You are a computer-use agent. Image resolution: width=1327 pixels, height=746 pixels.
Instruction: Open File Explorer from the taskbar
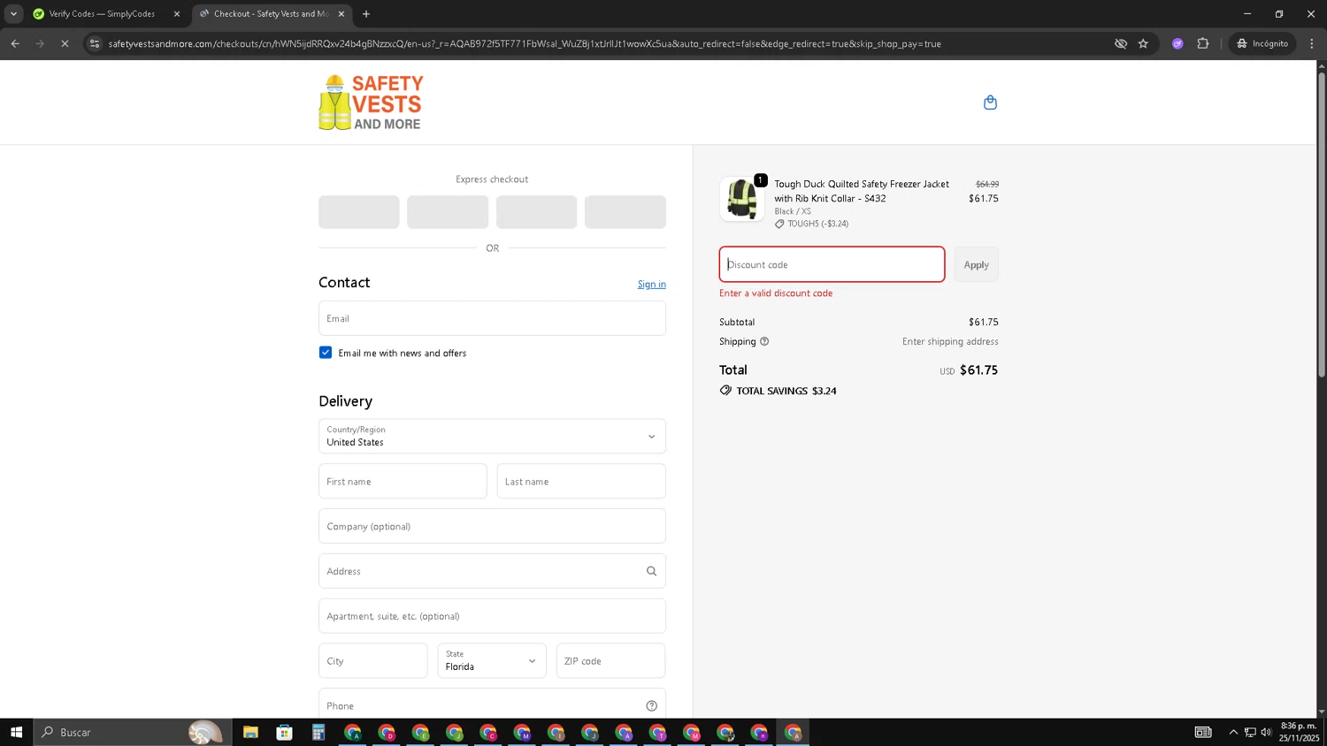pyautogui.click(x=250, y=732)
